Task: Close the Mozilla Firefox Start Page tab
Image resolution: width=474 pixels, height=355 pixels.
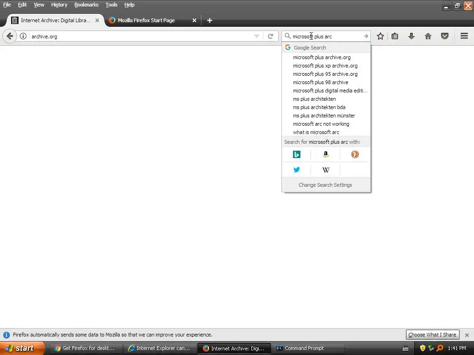Action: pos(194,20)
